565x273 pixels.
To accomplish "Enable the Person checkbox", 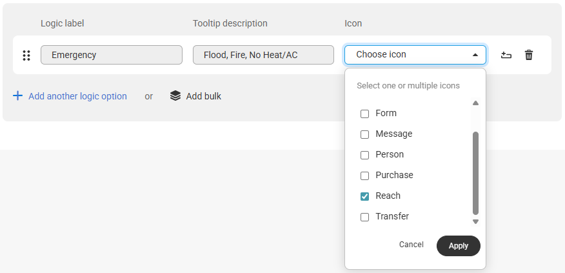I will click(x=364, y=155).
